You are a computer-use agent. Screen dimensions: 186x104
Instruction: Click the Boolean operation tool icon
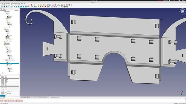pyautogui.click(x=71, y=5)
